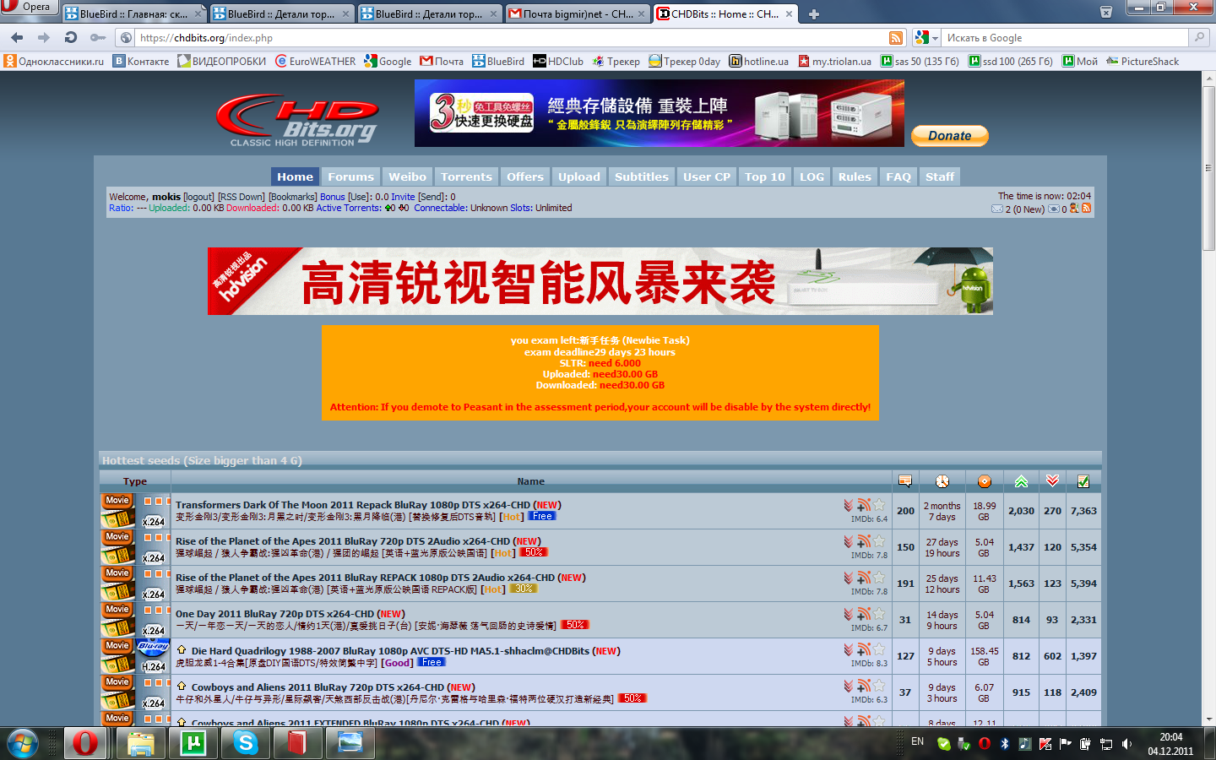Sort torrents by seeders green arrows icon
This screenshot has height=760, width=1216.
tap(1021, 481)
